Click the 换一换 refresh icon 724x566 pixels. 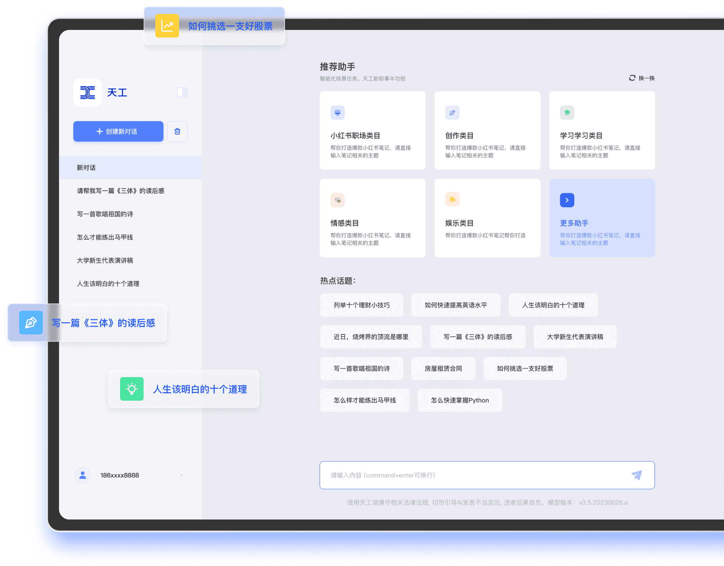tap(632, 78)
